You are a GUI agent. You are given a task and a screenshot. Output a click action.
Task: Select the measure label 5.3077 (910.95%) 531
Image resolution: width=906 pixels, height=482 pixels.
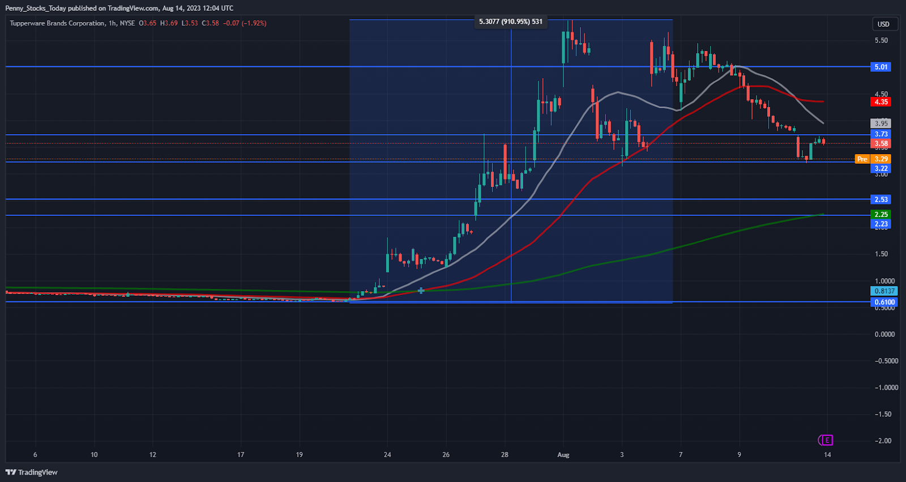[511, 22]
